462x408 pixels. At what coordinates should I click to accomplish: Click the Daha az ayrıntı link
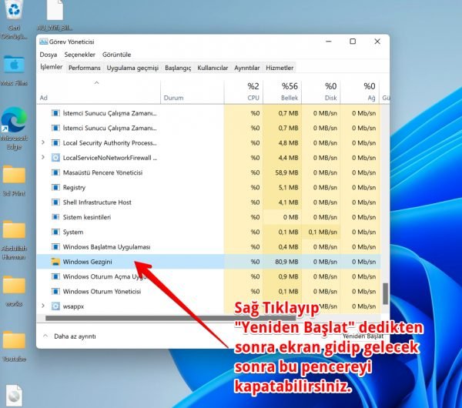75,336
